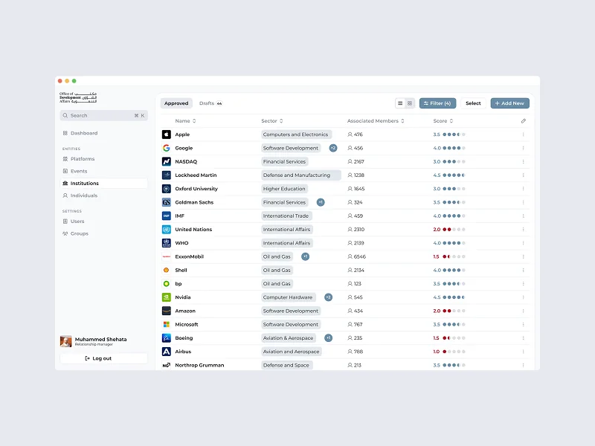Click the Nvidia logo icon
This screenshot has height=446, width=595.
(x=166, y=297)
